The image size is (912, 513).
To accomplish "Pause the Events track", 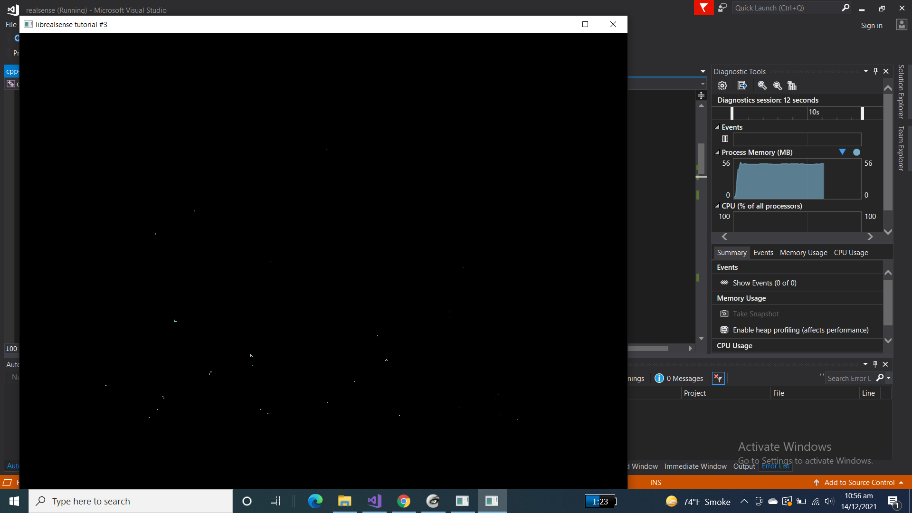I will click(725, 139).
